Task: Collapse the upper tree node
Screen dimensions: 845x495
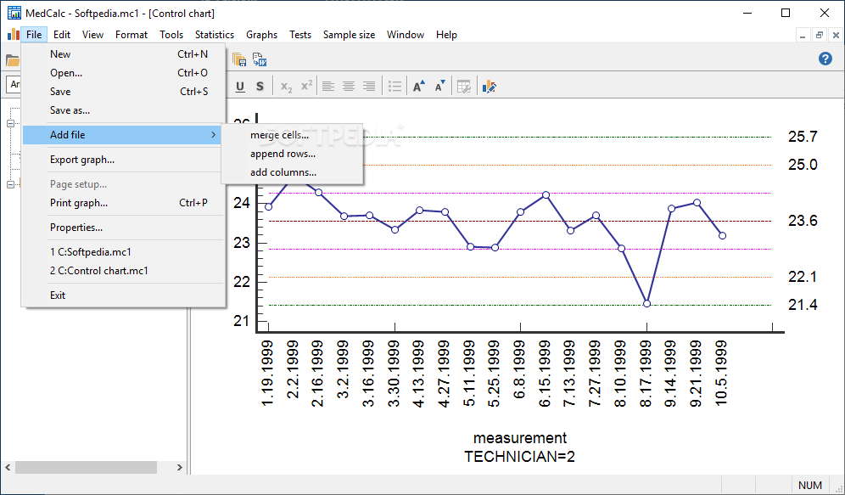Action: (x=10, y=123)
